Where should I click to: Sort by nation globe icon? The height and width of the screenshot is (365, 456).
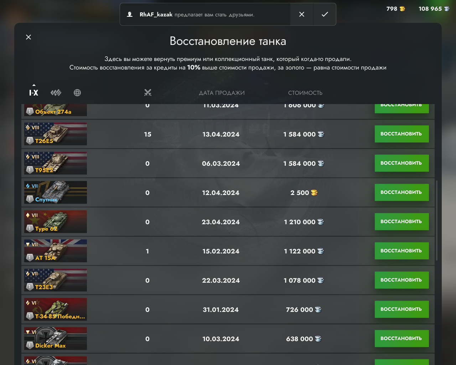[x=77, y=93]
